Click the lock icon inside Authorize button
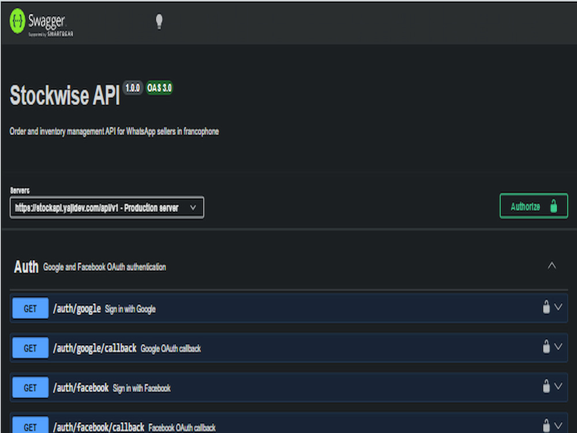Screen dimensions: 577x433 pos(553,206)
